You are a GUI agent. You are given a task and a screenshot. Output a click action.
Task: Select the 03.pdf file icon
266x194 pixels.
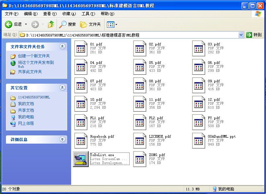click(x=199, y=48)
